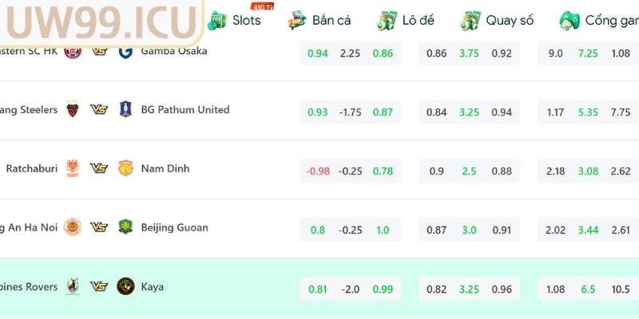Click the UW99.ICU site logo
This screenshot has height=319, width=639.
[x=101, y=21]
